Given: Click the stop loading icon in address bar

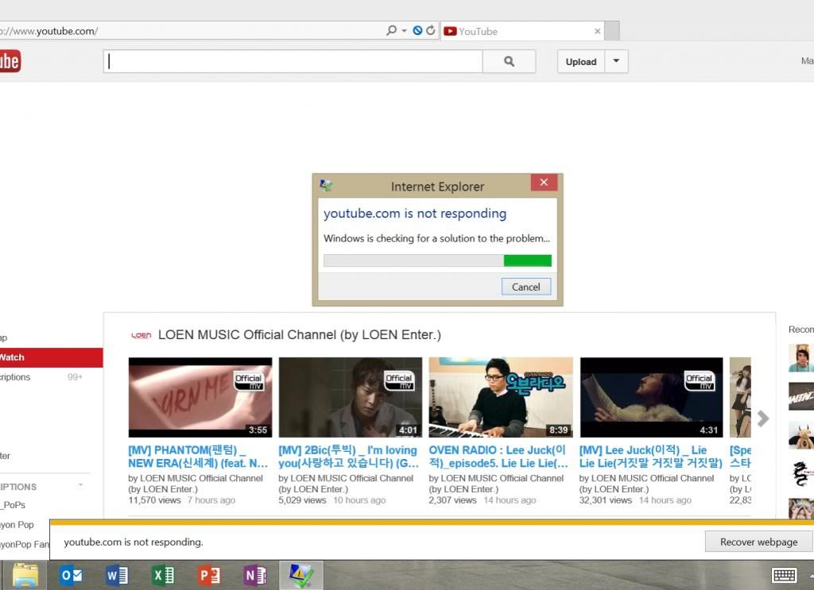Looking at the screenshot, I should pos(417,31).
